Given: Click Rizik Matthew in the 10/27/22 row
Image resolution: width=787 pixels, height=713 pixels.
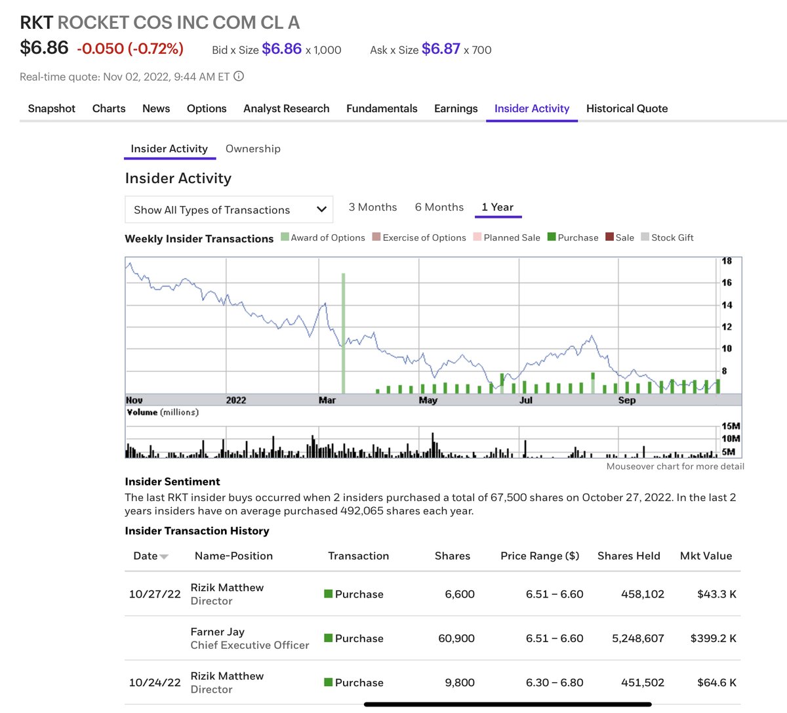Looking at the screenshot, I should click(x=227, y=588).
